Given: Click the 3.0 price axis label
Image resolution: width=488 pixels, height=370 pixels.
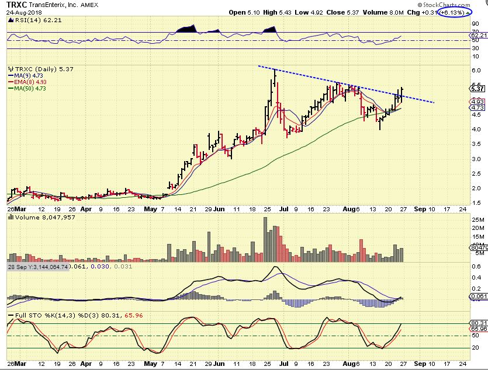Looking at the screenshot, I should pyautogui.click(x=476, y=159).
